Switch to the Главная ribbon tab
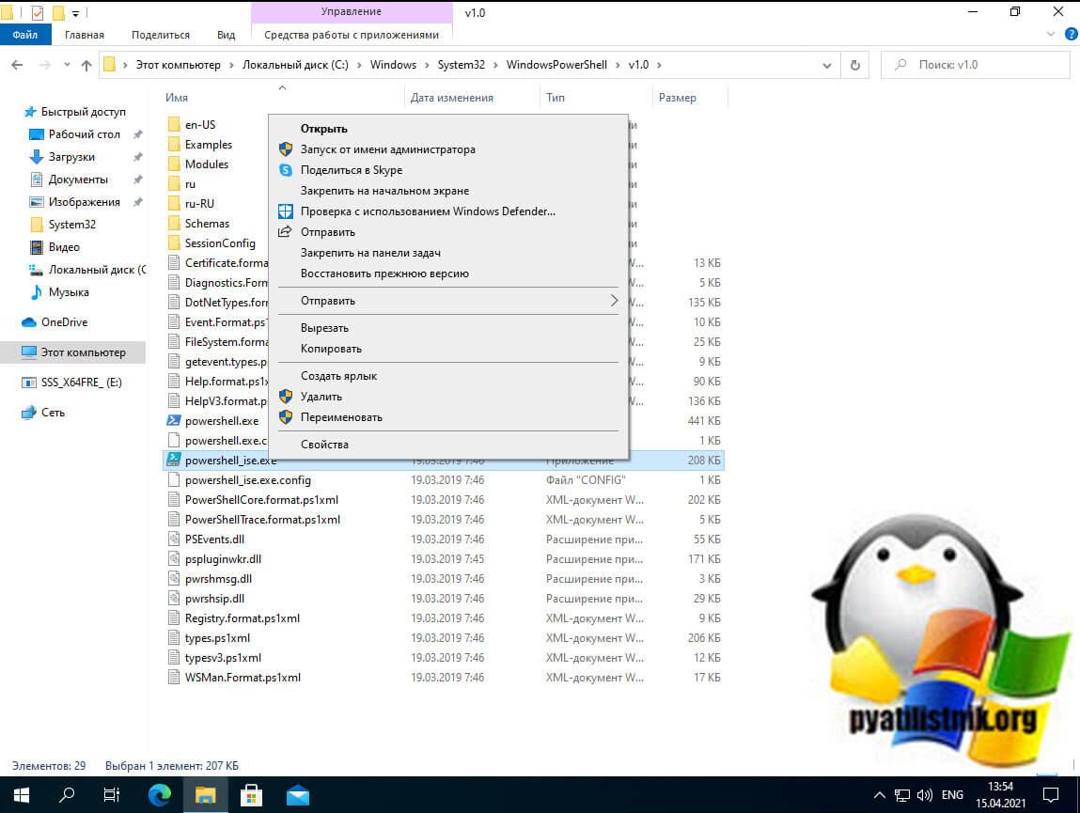 click(84, 35)
